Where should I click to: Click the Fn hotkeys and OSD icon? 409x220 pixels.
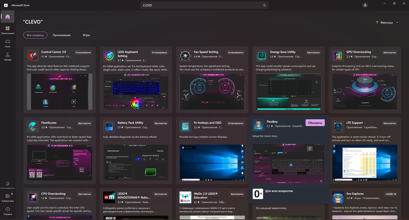click(185, 126)
